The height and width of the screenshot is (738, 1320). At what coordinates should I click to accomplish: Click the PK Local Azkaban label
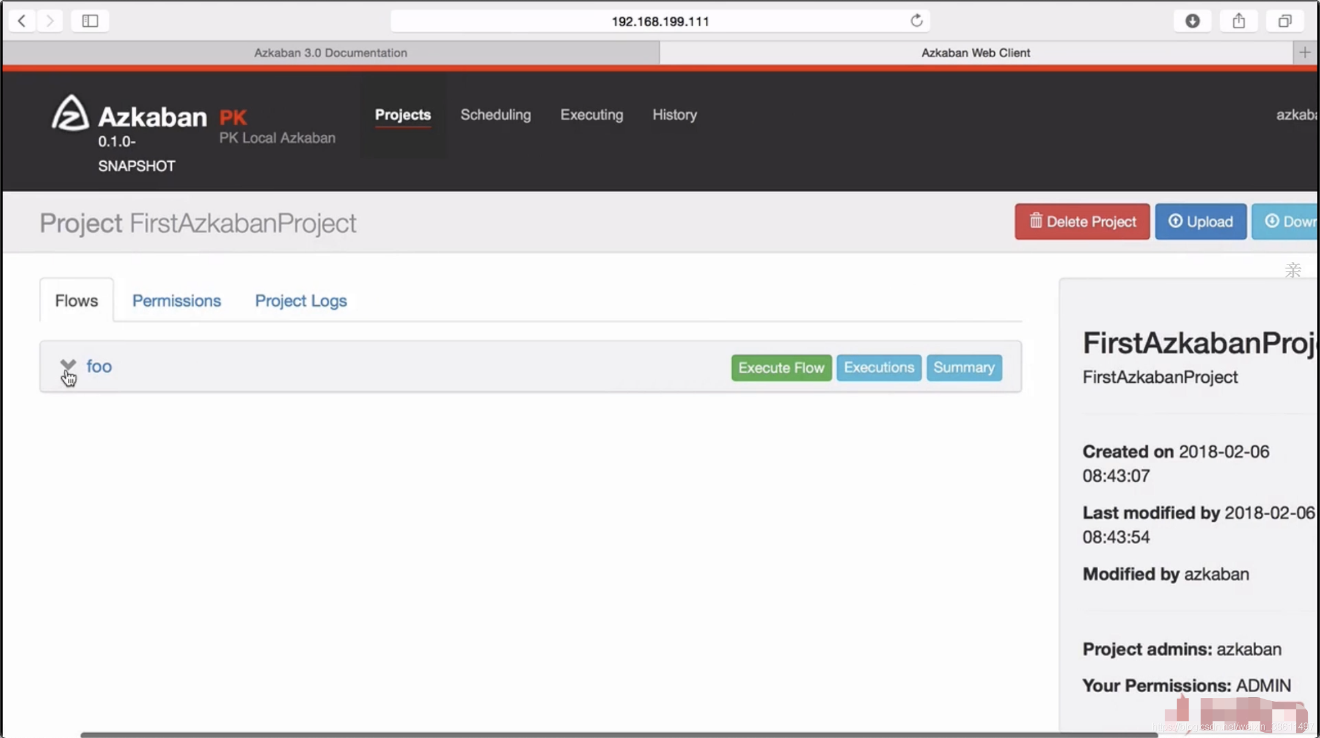(277, 138)
